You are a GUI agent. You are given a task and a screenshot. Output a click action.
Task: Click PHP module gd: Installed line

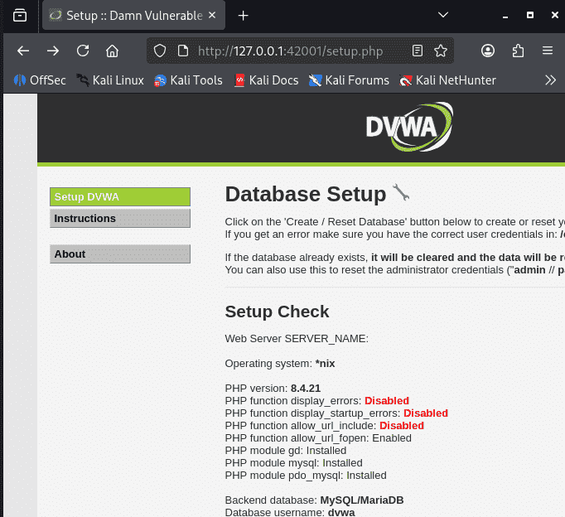coord(285,451)
